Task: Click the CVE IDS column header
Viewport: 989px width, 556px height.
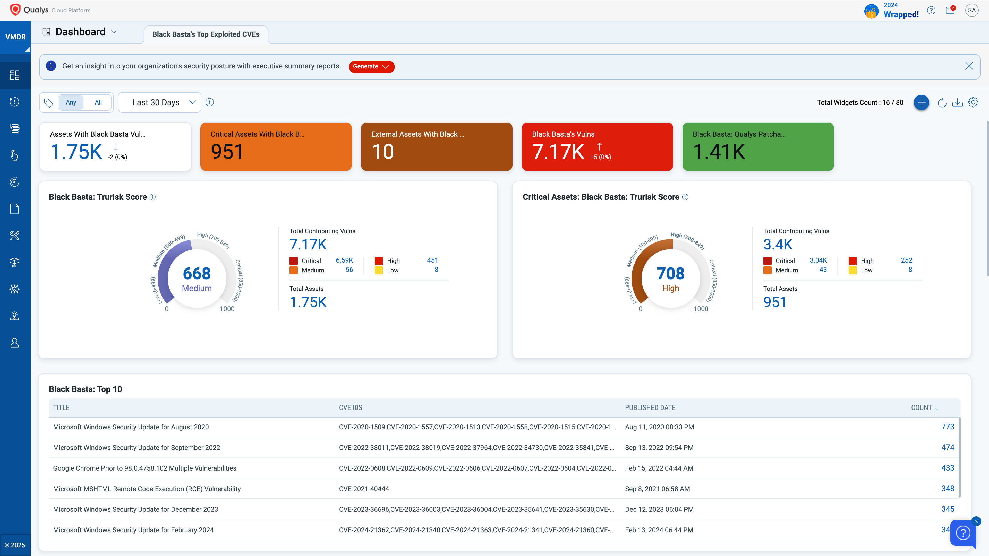Action: coord(351,407)
